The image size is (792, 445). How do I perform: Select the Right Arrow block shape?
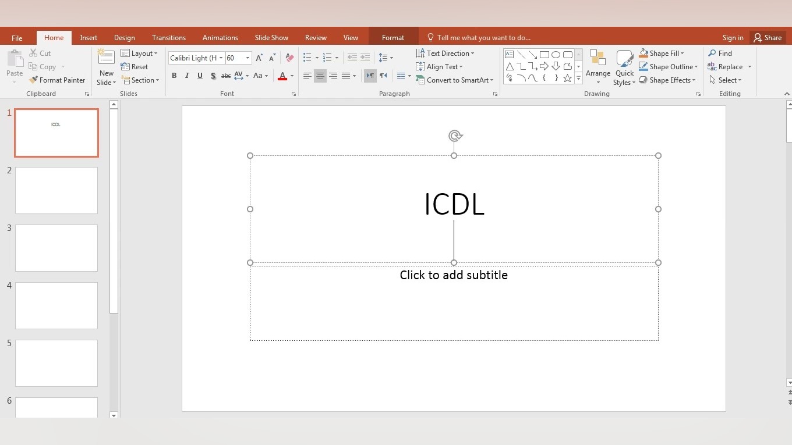pos(544,66)
